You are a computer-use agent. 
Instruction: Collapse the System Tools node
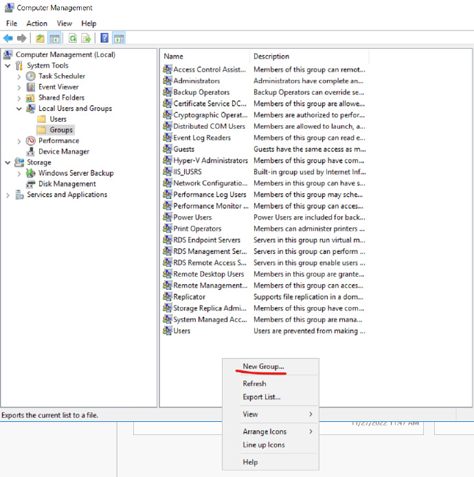[x=8, y=65]
